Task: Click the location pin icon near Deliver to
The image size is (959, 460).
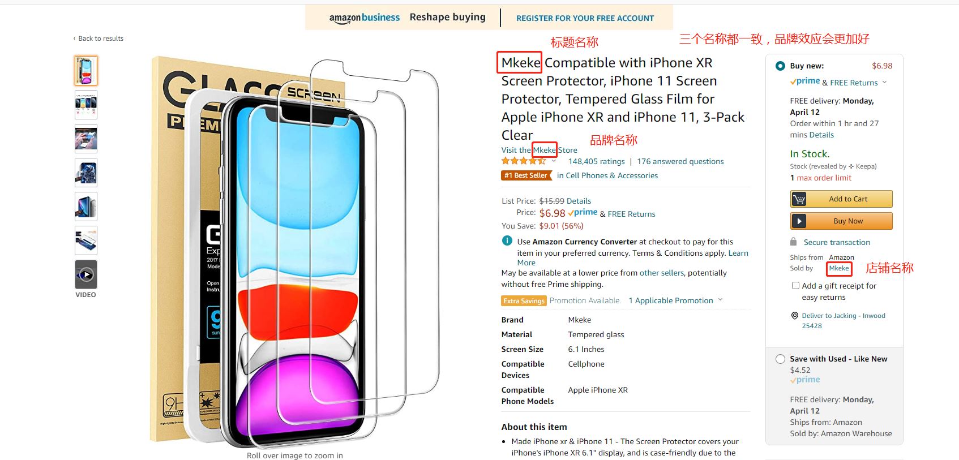Action: pos(795,316)
